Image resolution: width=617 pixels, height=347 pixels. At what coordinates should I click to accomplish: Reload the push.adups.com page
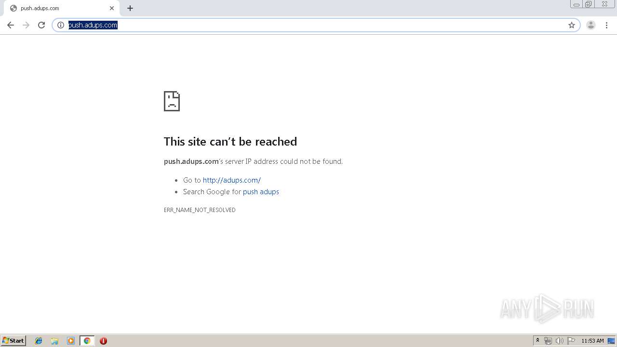point(41,25)
